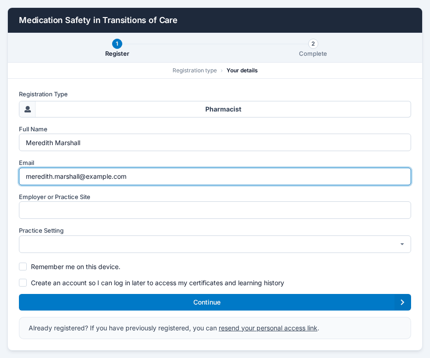Click the arrow icon on the Continue button
Image resolution: width=430 pixels, height=358 pixels.
coord(402,302)
